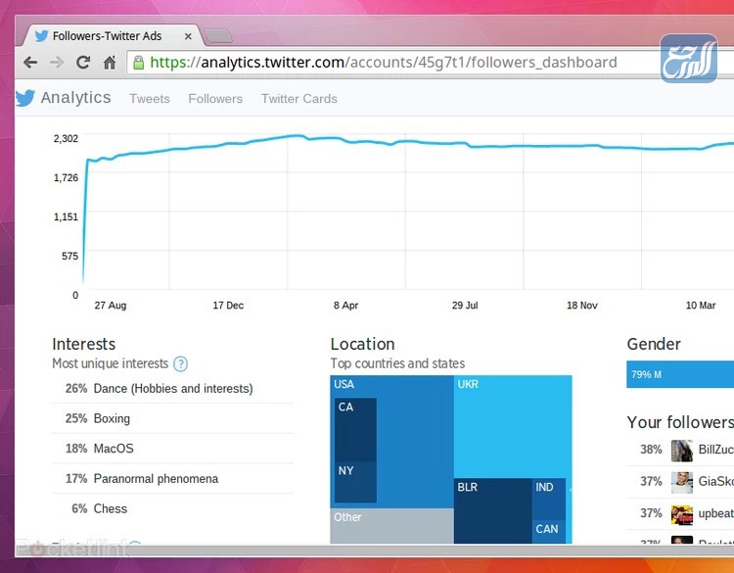
Task: Click the Dance (Hobbies and interests) row
Action: (172, 389)
